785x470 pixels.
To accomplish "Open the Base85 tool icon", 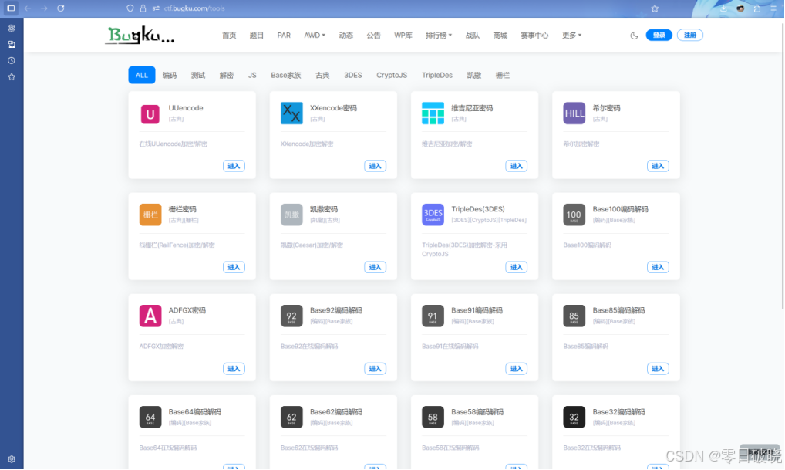I will tap(574, 316).
